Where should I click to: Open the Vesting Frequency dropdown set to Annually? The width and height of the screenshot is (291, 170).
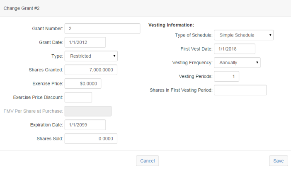coord(237,63)
